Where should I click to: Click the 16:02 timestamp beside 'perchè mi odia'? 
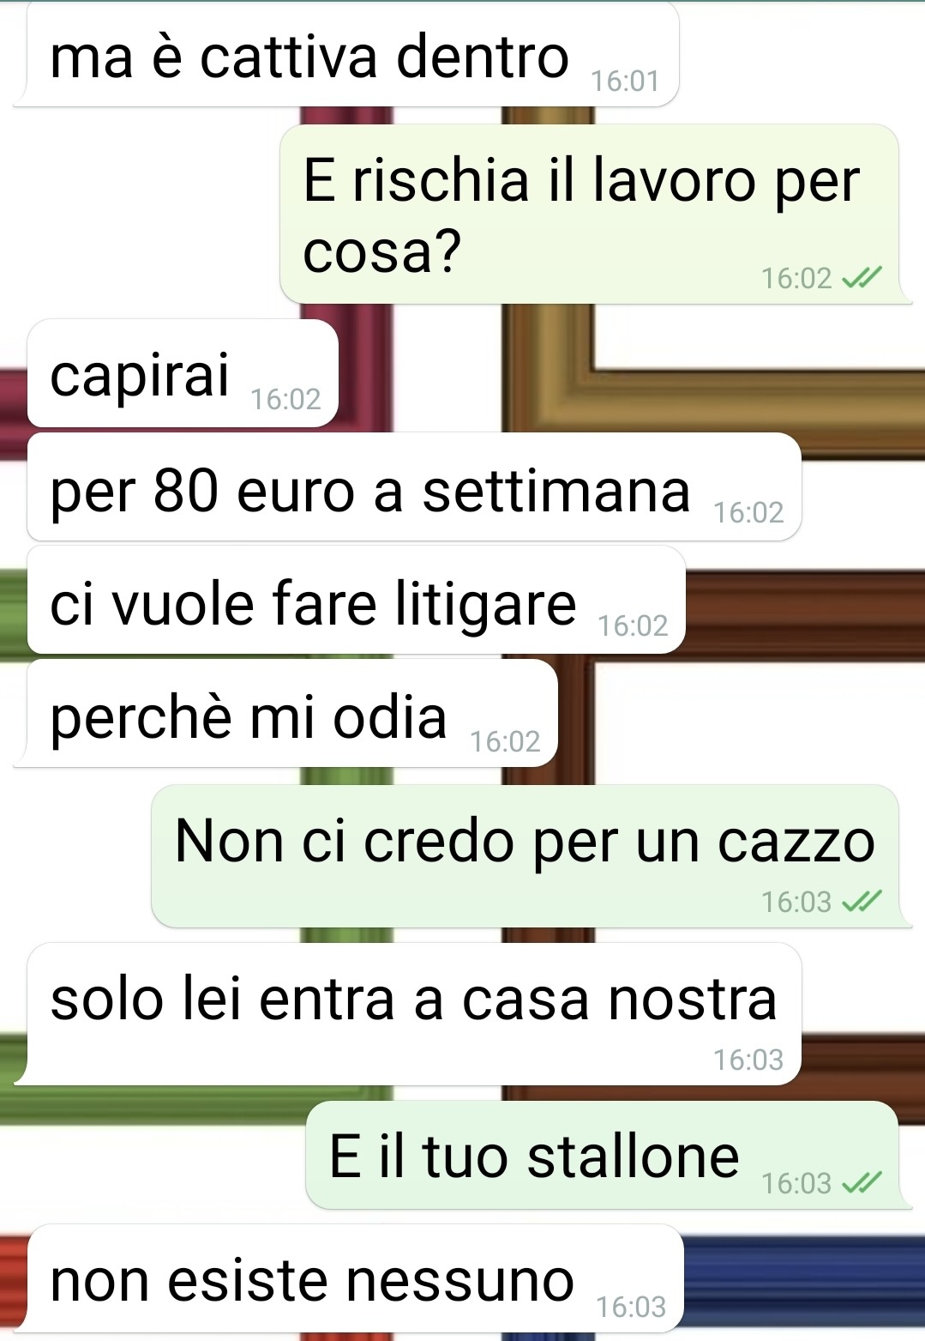(505, 741)
